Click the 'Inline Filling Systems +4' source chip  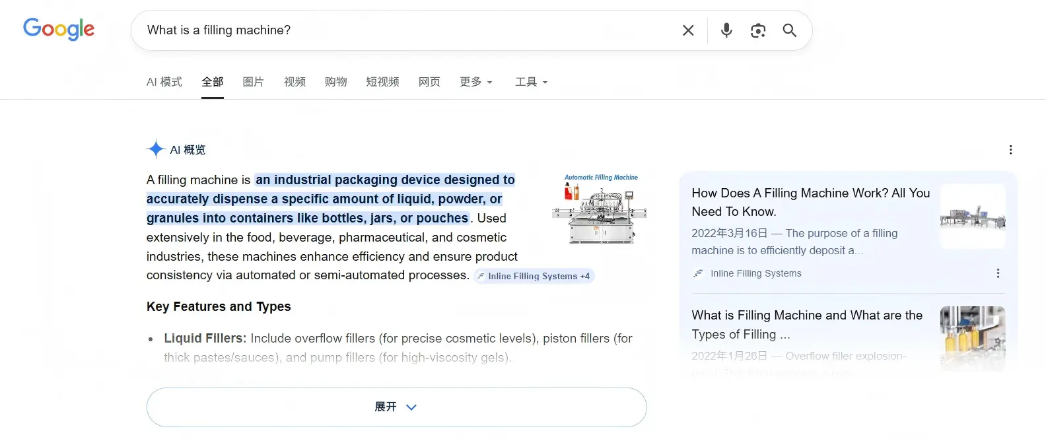(x=534, y=276)
